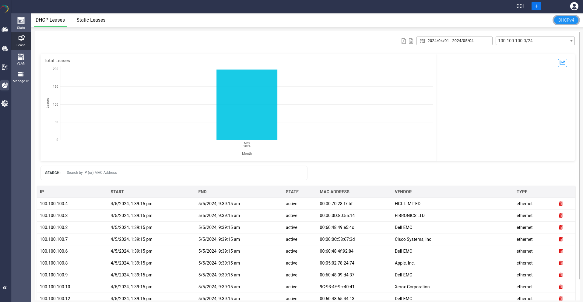Delete the lease for 100.100.100.4

[561, 203]
